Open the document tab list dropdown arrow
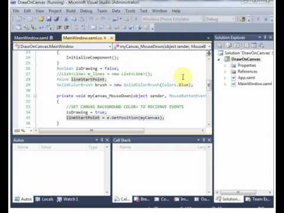The width and height of the screenshot is (284, 213). [208, 38]
